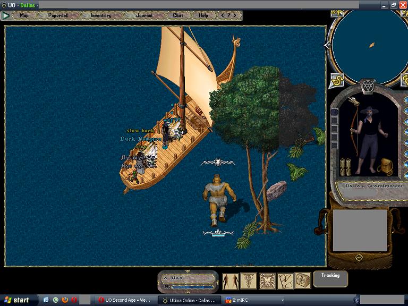Viewport: 408px width, 306px height.
Task: Click the '< ? >' info button
Action: pos(229,15)
